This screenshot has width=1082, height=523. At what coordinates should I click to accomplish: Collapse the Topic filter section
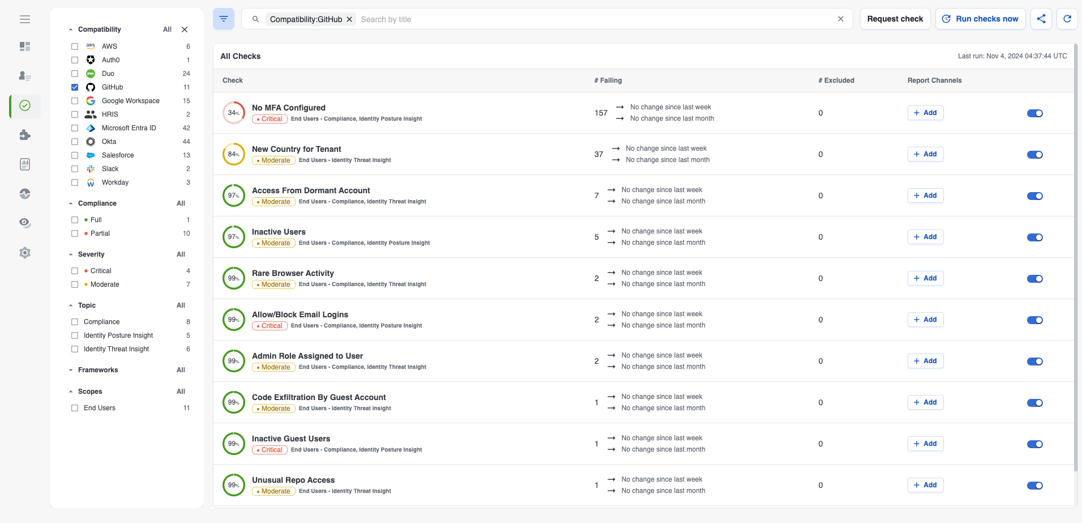[71, 305]
